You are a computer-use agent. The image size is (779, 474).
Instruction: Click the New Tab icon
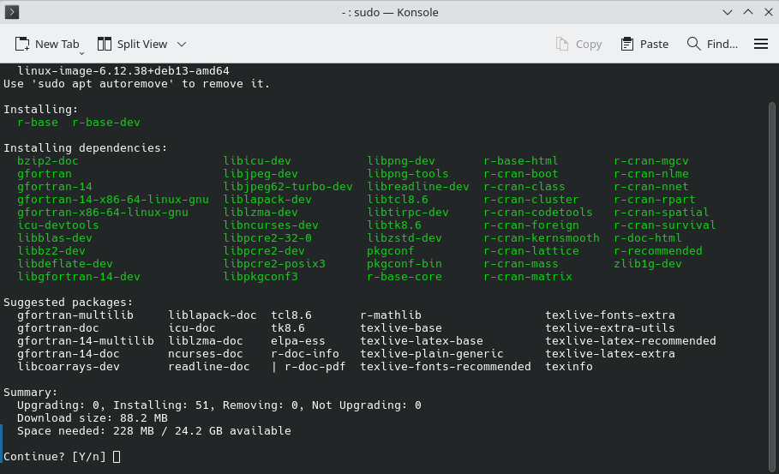point(22,44)
